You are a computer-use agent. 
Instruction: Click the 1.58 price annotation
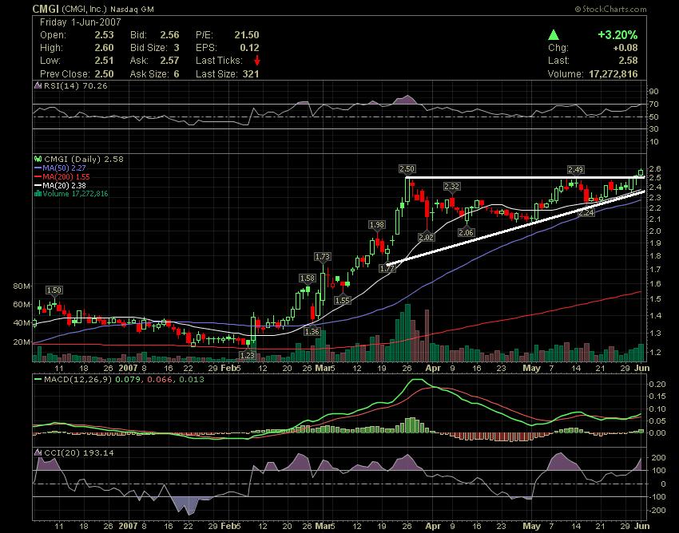point(308,278)
